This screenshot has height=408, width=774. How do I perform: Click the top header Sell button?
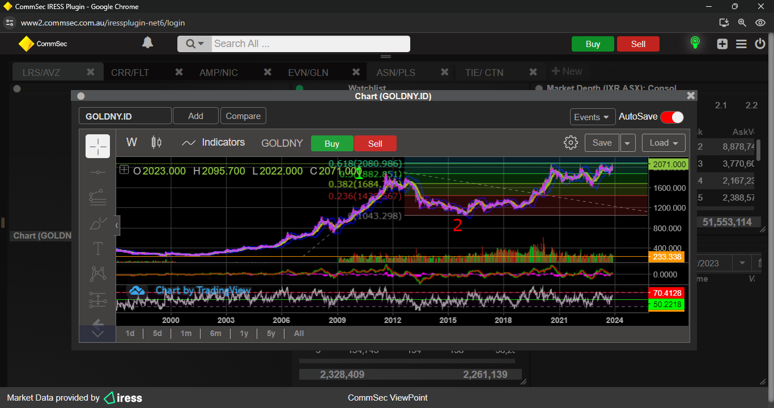click(638, 44)
